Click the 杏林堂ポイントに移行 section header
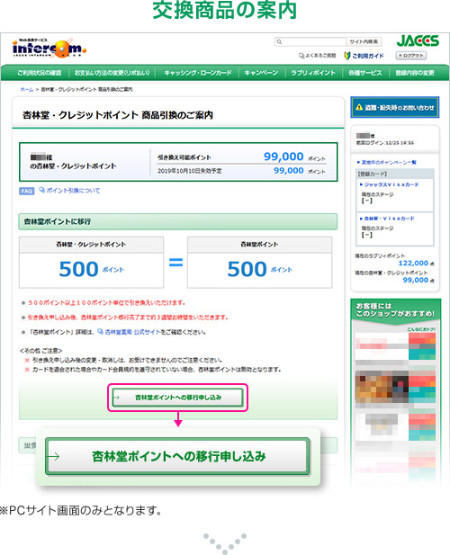Viewport: 450px width, 555px height. 178,221
